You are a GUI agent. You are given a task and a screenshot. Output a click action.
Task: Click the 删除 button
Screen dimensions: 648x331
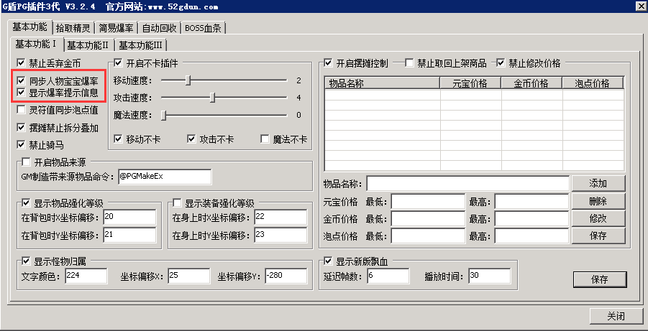coord(598,201)
